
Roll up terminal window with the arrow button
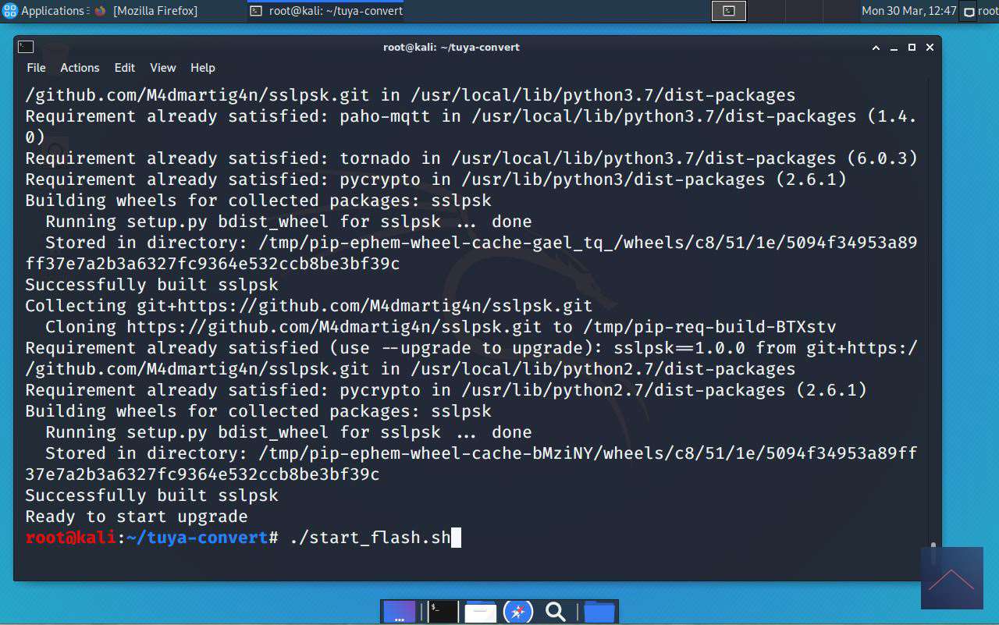tap(876, 48)
